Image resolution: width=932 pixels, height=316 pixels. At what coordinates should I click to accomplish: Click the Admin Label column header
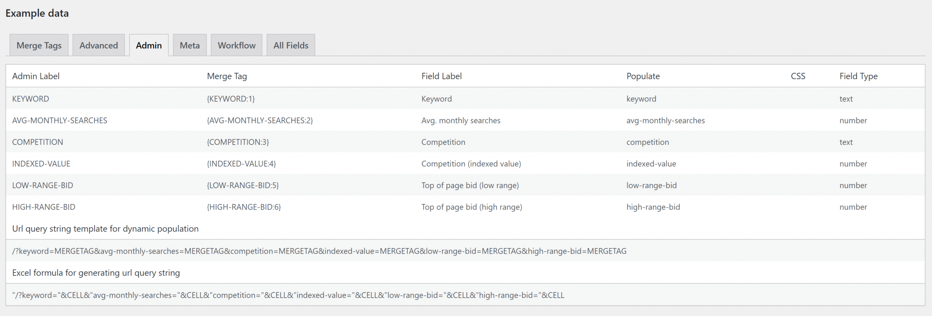(35, 76)
